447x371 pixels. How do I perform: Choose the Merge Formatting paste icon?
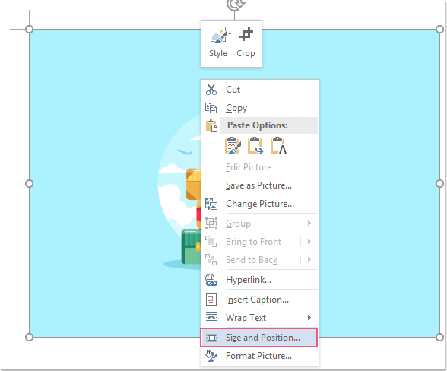(255, 146)
